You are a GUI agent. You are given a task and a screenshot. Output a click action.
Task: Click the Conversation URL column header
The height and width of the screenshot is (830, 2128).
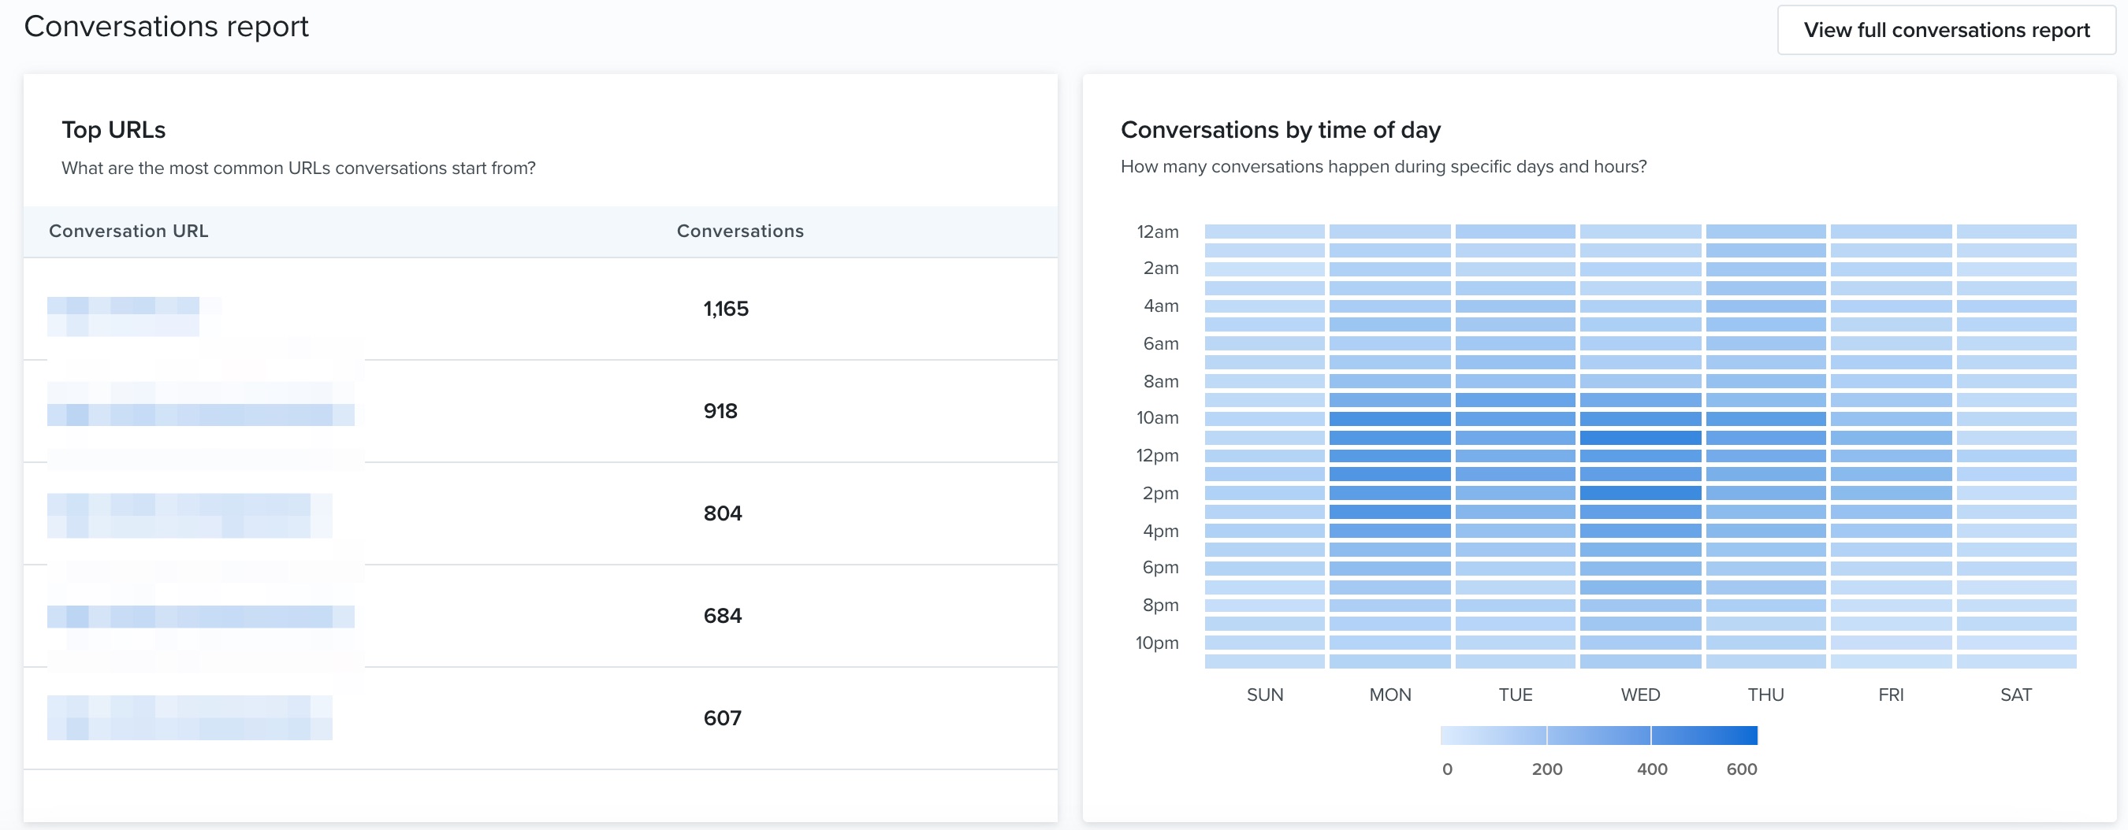129,231
